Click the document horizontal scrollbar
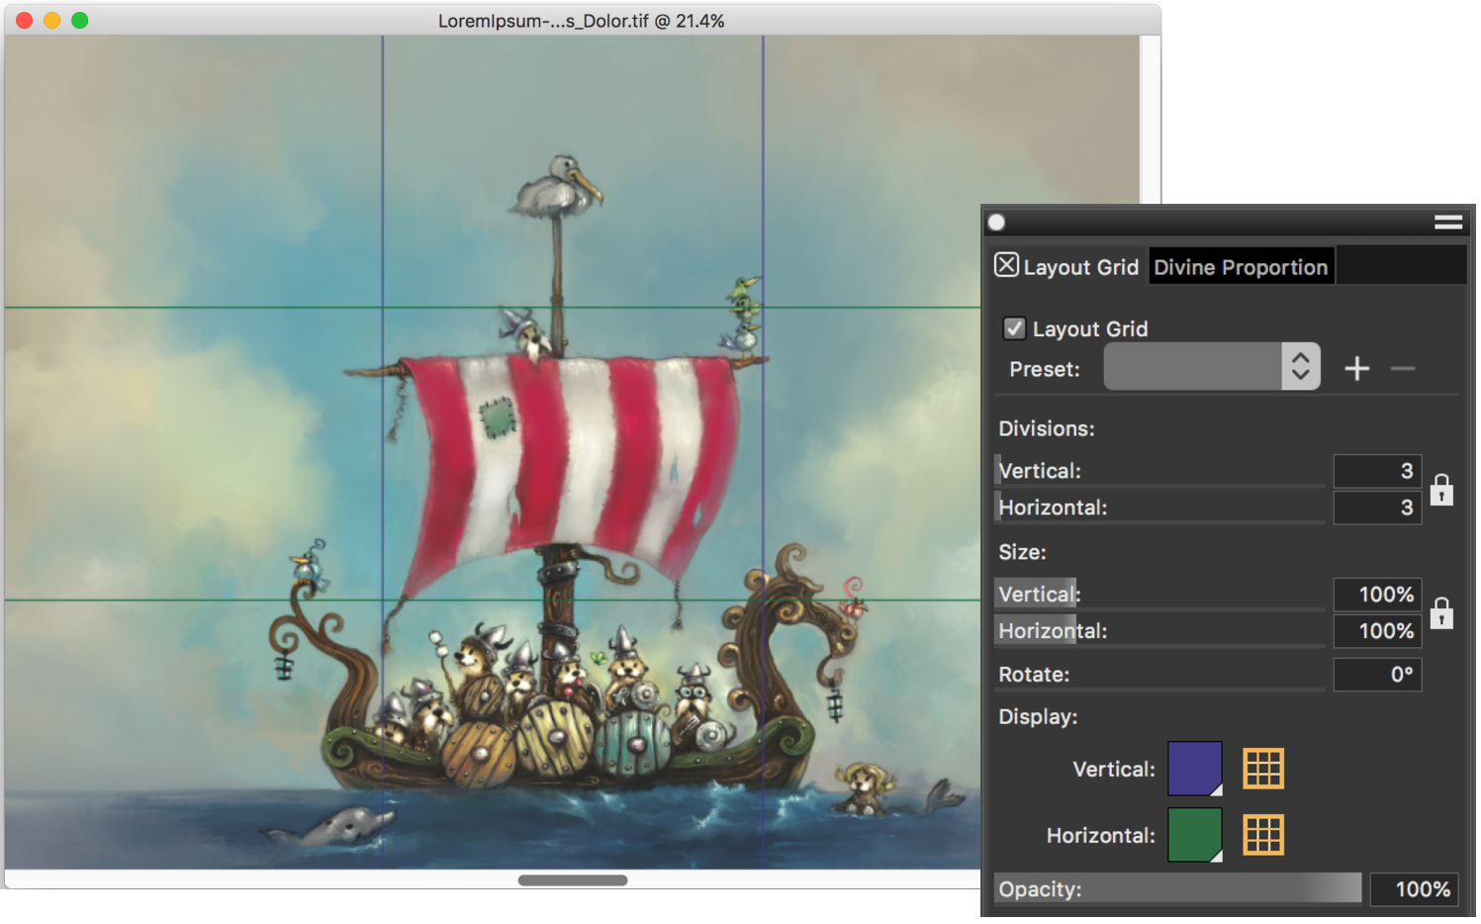This screenshot has height=924, width=1481. tap(572, 880)
